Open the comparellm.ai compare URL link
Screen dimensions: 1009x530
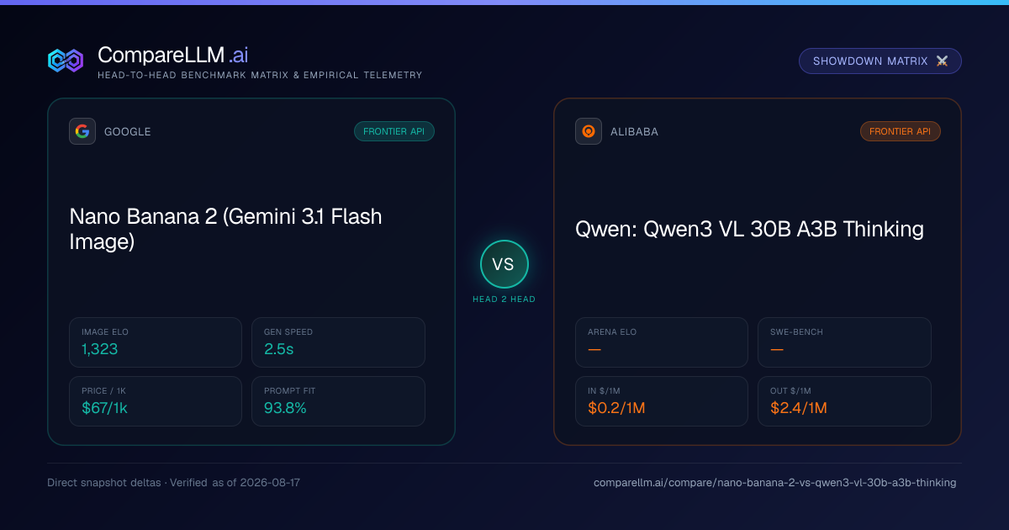tap(774, 483)
